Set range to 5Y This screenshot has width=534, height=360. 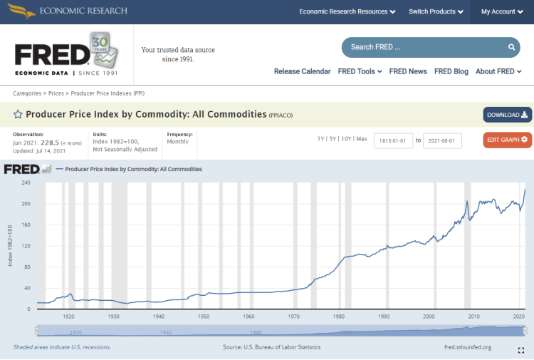[x=333, y=139]
